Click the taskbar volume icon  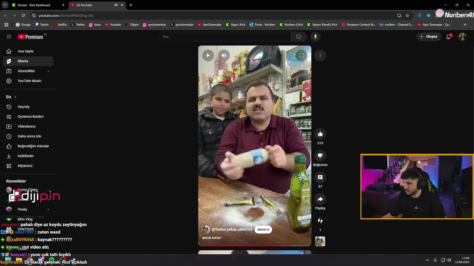pos(450,260)
